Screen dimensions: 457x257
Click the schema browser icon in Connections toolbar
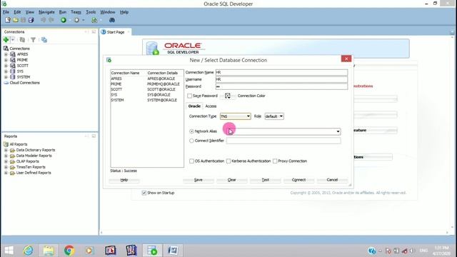[x=44, y=40]
